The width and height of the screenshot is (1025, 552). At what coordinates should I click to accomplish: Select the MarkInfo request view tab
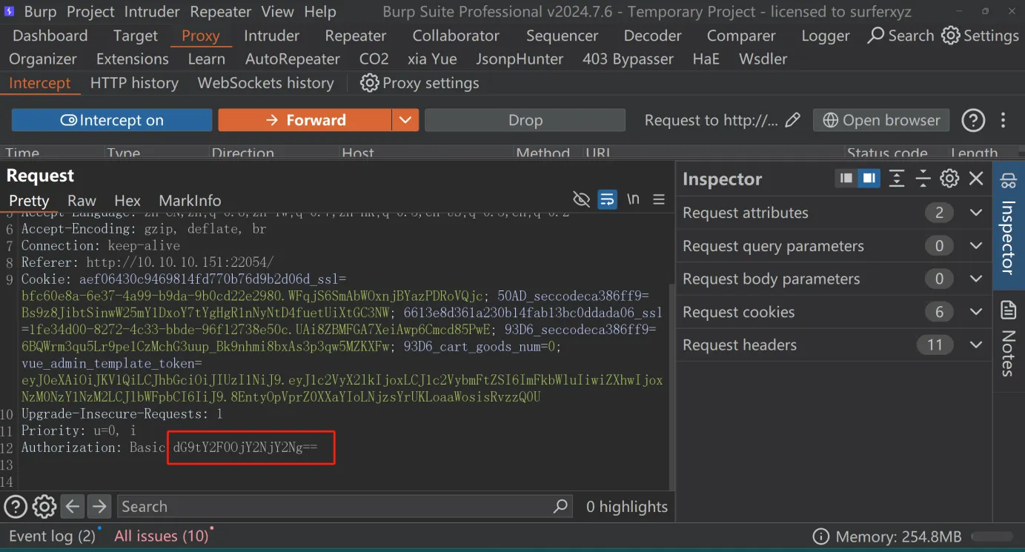click(x=190, y=200)
